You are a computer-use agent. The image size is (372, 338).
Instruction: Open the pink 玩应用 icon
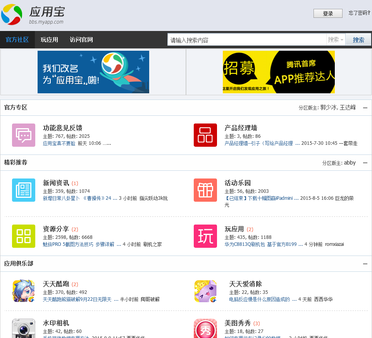pyautogui.click(x=205, y=236)
